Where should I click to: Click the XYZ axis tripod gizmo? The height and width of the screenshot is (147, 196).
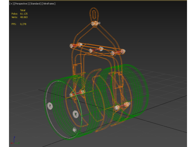[x=15, y=140]
